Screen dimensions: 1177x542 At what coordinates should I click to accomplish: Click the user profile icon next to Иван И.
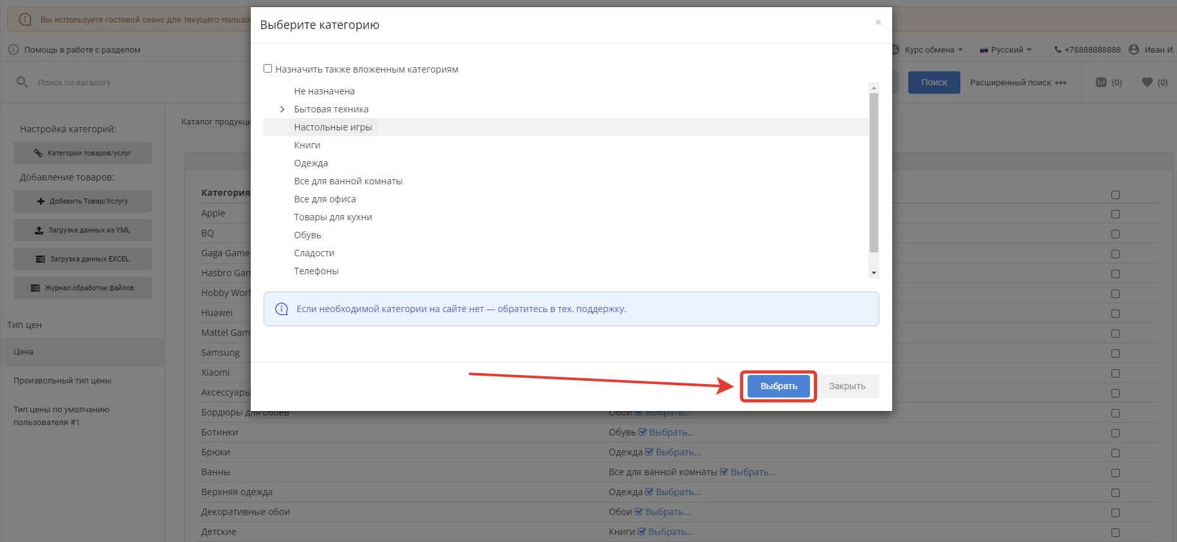coord(1134,49)
